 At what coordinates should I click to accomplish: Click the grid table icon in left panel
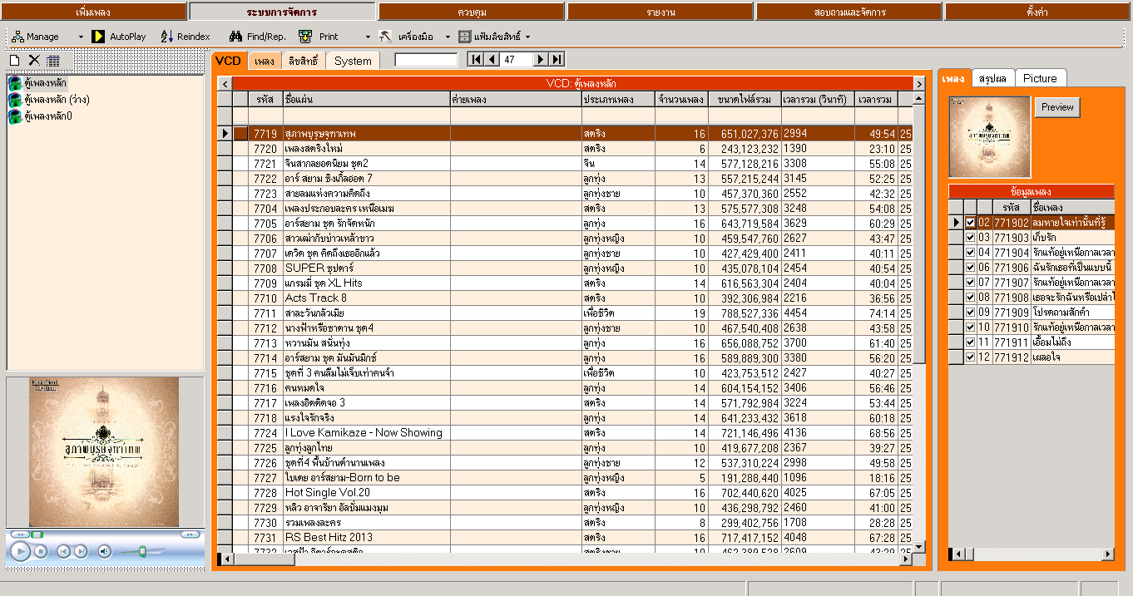tap(54, 61)
